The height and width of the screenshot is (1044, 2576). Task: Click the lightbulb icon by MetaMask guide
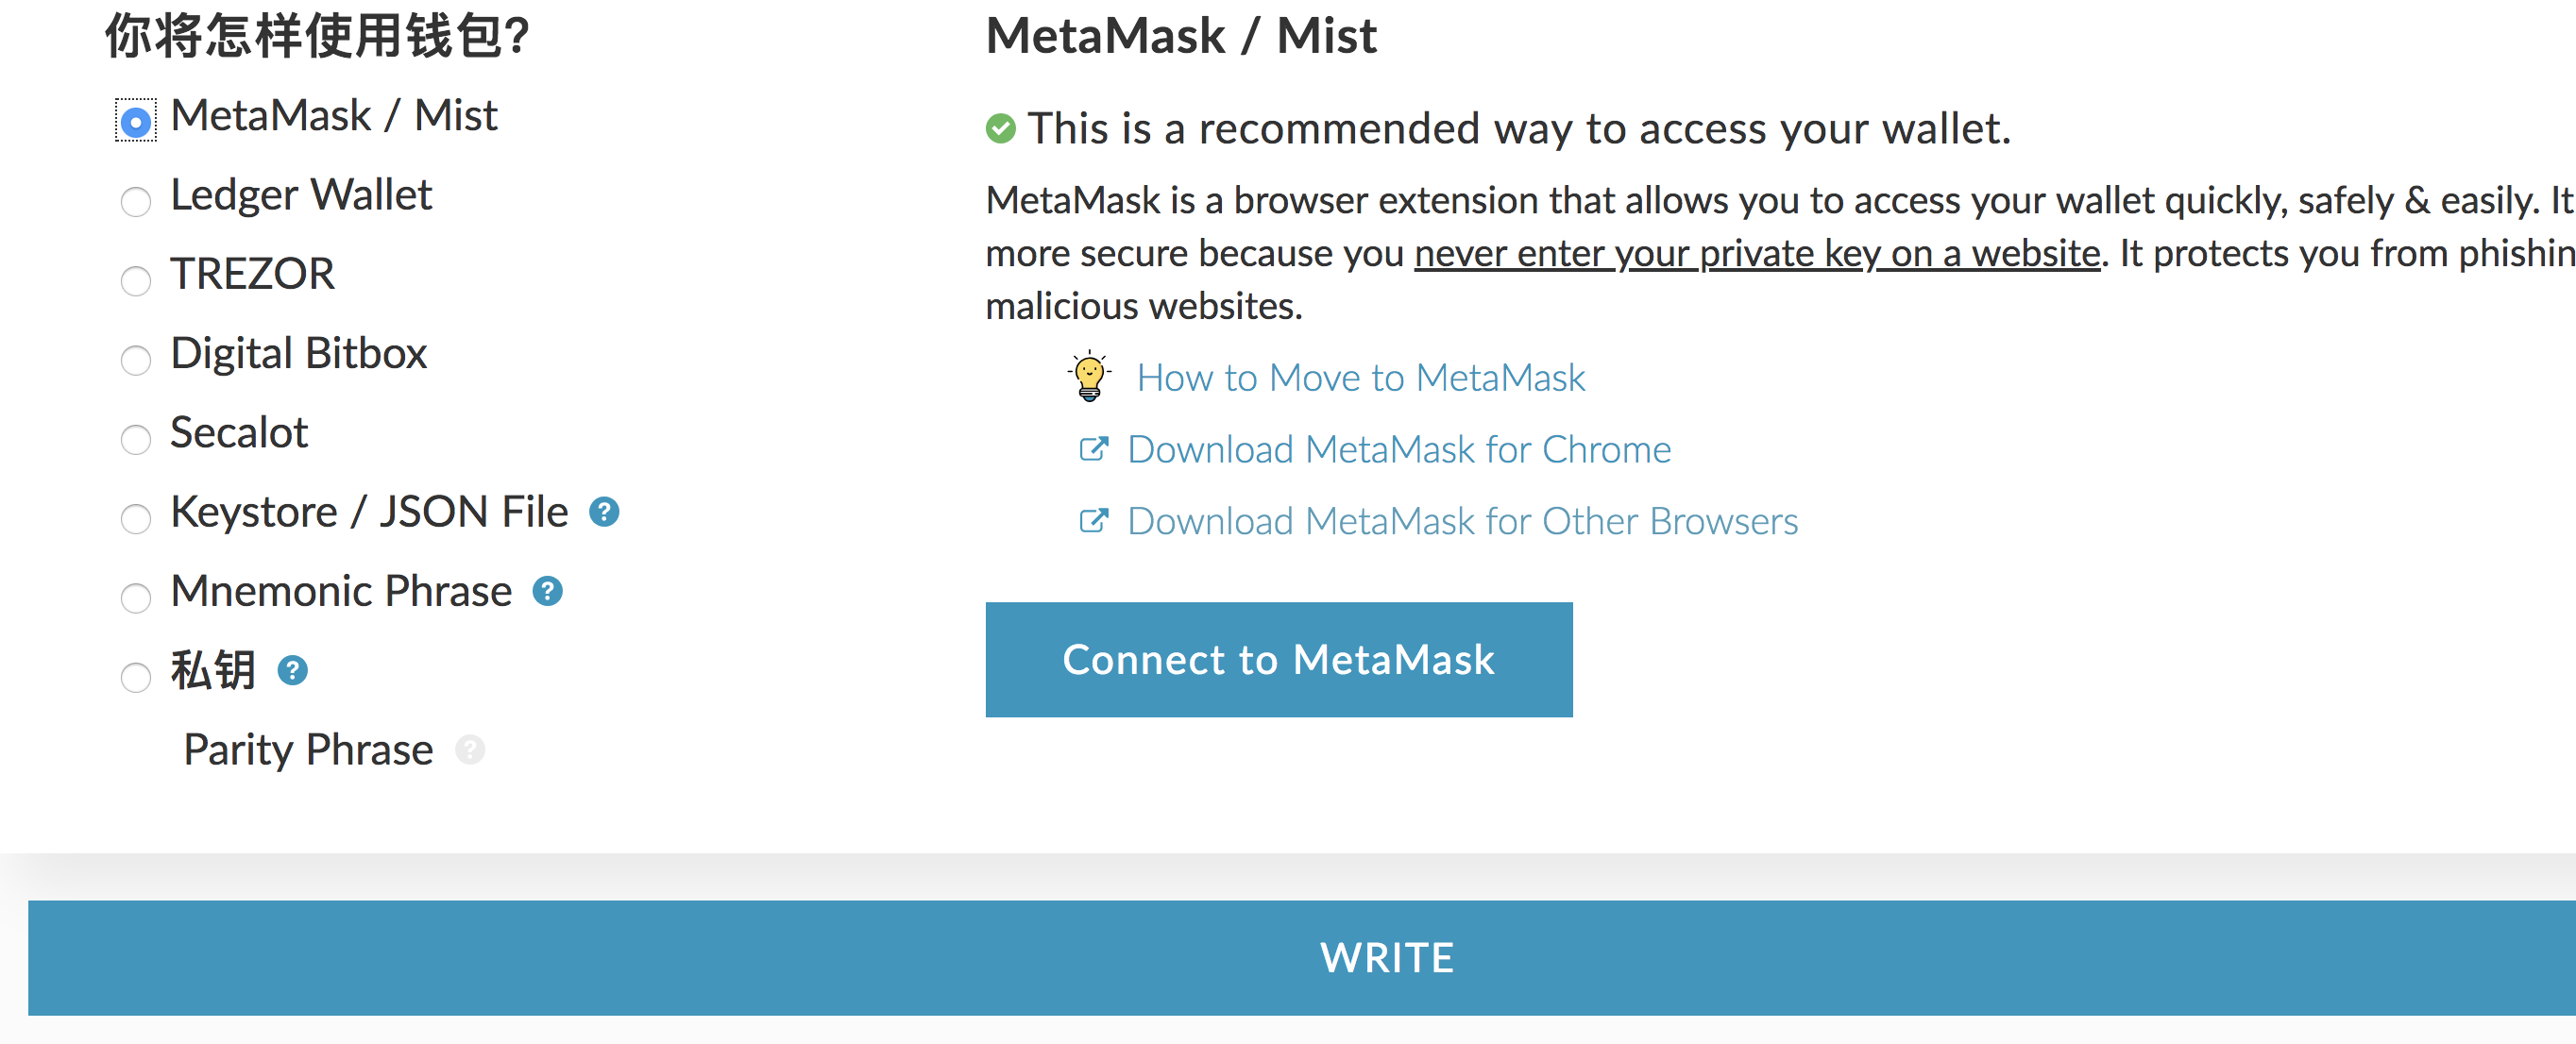1089,377
